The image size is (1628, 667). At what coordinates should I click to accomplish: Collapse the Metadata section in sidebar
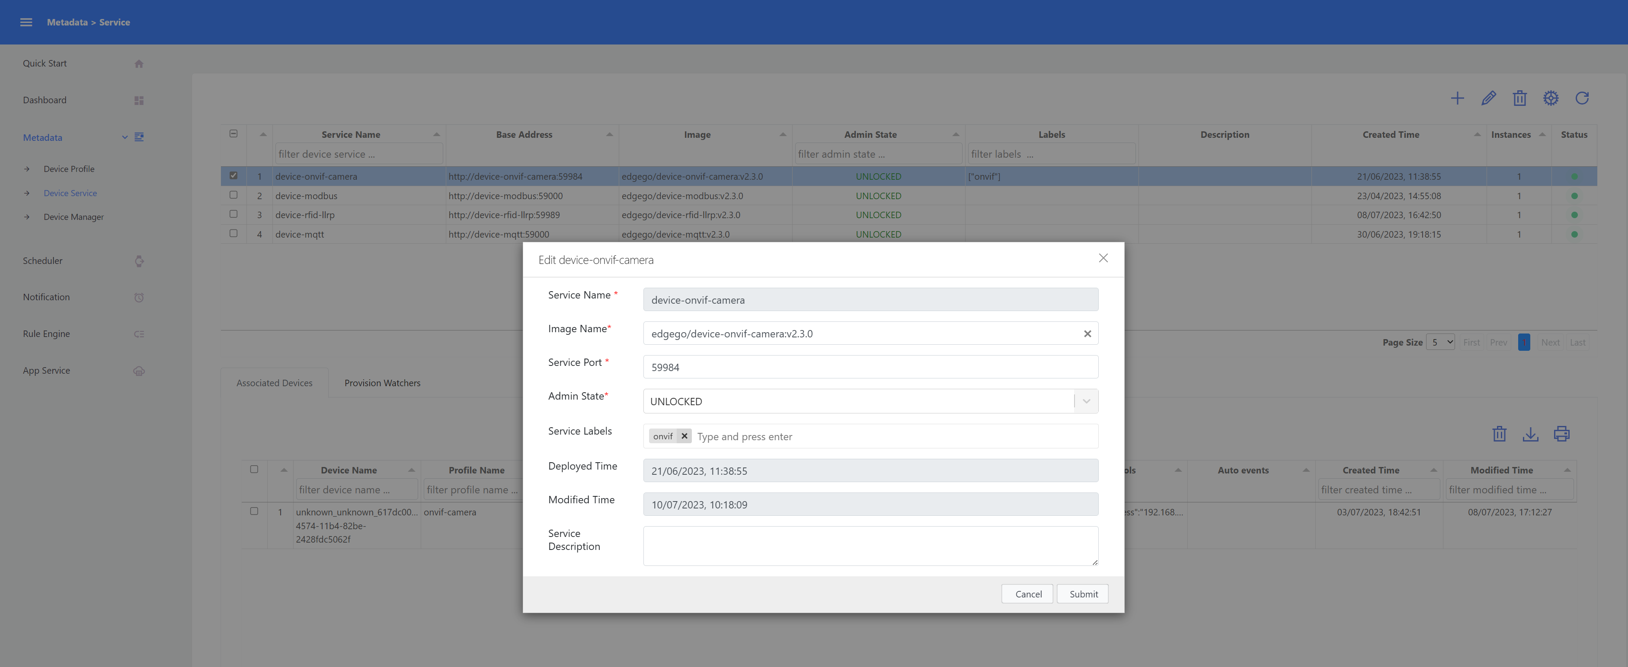tap(125, 137)
